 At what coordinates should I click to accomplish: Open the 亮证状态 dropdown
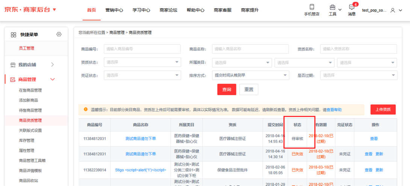142,75
